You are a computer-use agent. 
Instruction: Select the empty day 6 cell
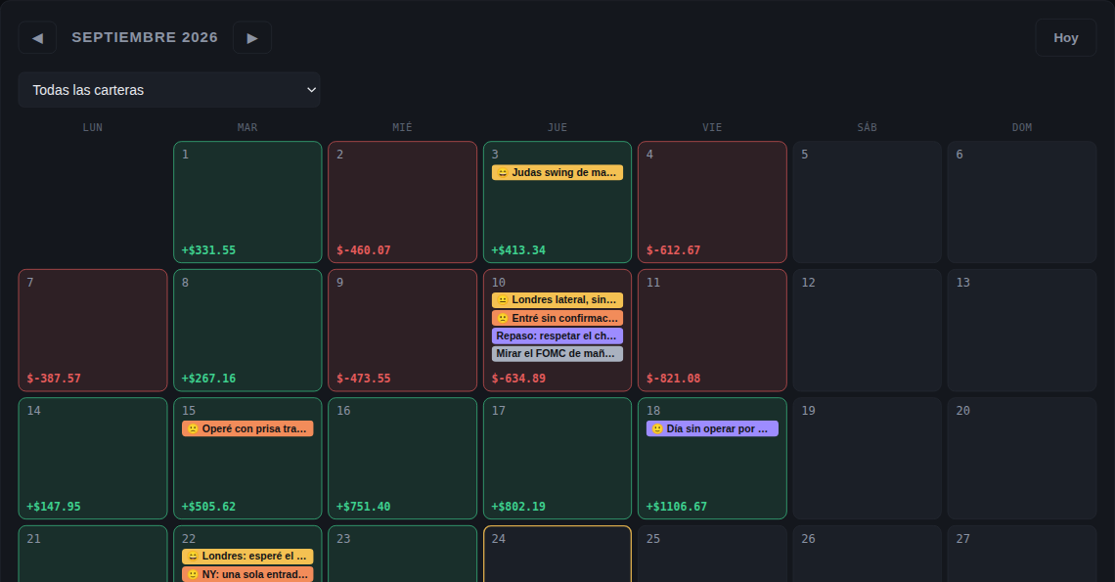click(x=1022, y=202)
